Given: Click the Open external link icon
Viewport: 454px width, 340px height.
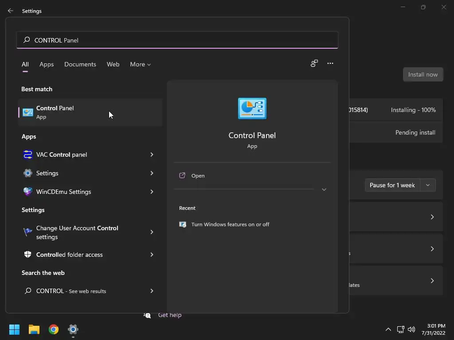Looking at the screenshot, I should 182,175.
